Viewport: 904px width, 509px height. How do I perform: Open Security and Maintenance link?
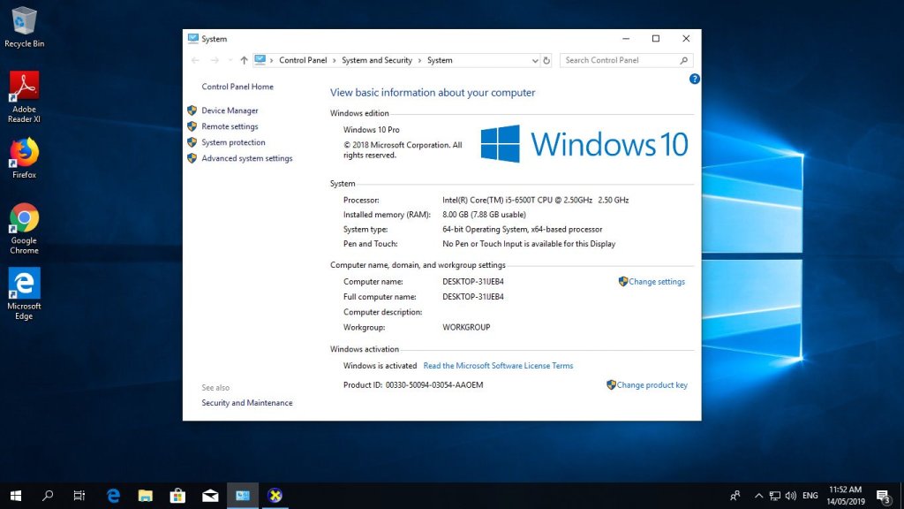(247, 403)
